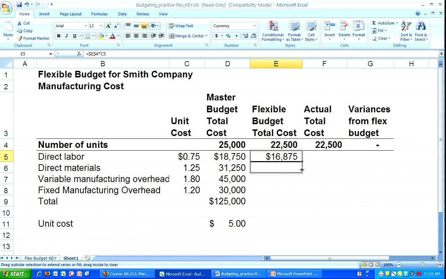Click the Increase Font Size icon

[x=109, y=26]
